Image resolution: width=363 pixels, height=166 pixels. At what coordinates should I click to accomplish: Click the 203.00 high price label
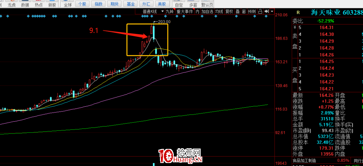coord(164,22)
